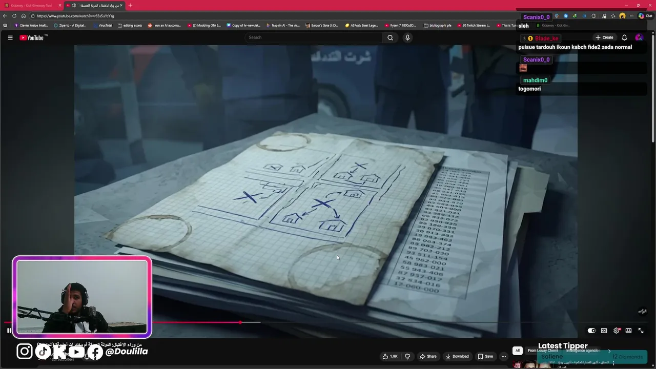Open browser profile avatar
Screen dimensions: 656x369
pos(622,16)
